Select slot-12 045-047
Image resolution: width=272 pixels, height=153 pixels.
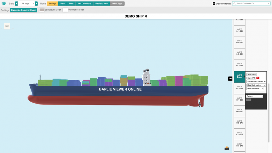coord(239,42)
